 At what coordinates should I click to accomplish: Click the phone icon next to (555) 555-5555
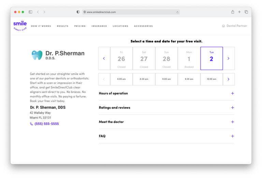coord(31,124)
